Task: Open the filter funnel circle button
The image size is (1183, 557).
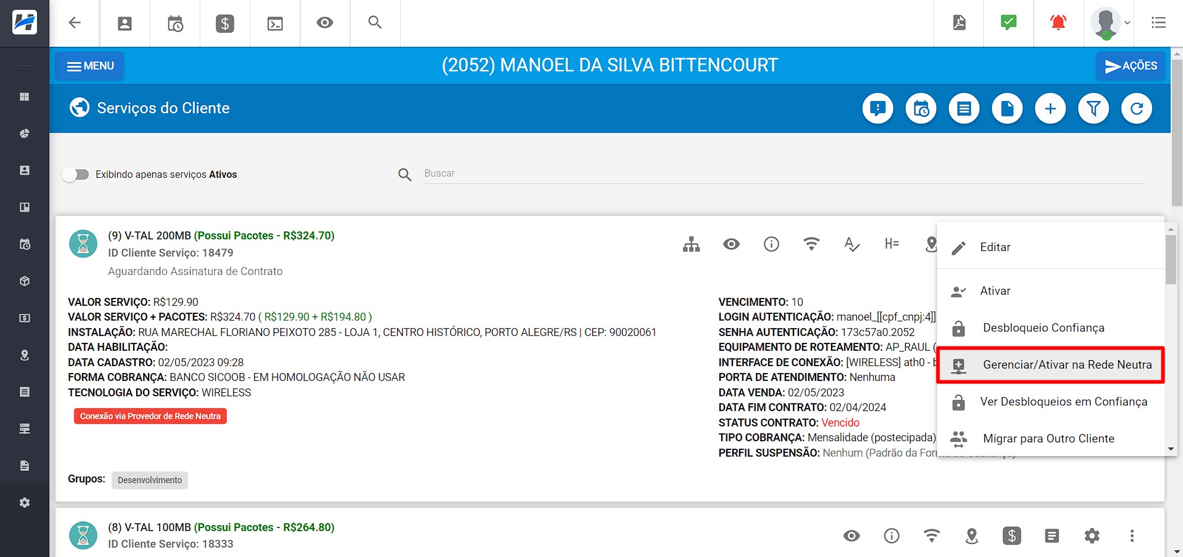Action: click(1094, 109)
